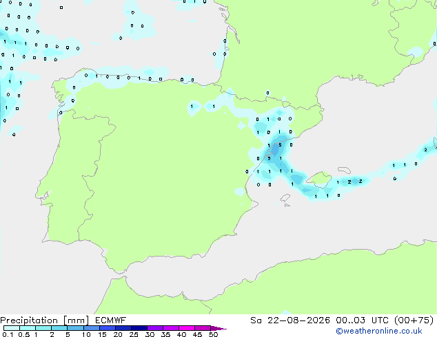437x337 pixels.
Task: Pick the 15–20 mm royal blue legend swatch
Action: [108, 328]
